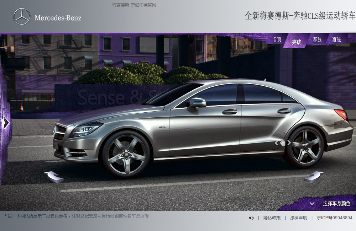The image size is (356, 231).
Task: Click the 京ICP备09046804 registration link
Action: pyautogui.click(x=334, y=218)
